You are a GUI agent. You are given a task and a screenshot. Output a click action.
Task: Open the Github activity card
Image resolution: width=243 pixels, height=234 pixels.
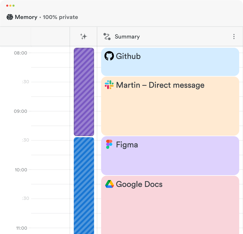click(170, 62)
